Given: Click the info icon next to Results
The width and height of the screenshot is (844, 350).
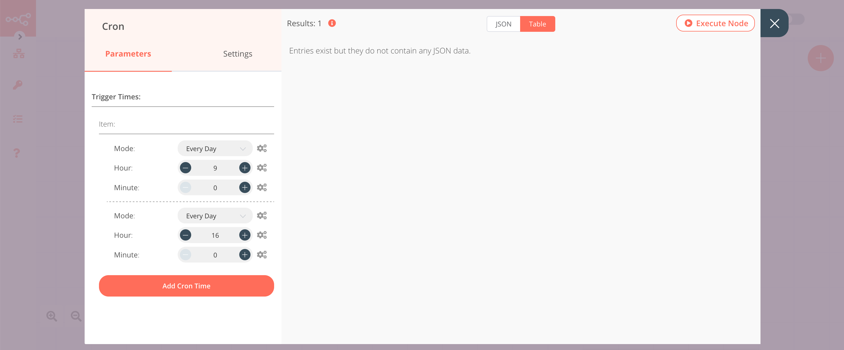Looking at the screenshot, I should [331, 23].
